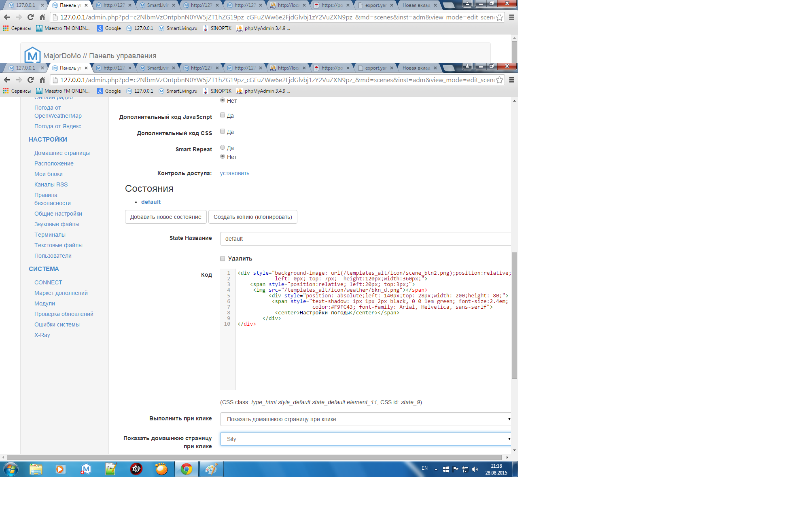Click the Добавить новое состояние button

pyautogui.click(x=165, y=217)
